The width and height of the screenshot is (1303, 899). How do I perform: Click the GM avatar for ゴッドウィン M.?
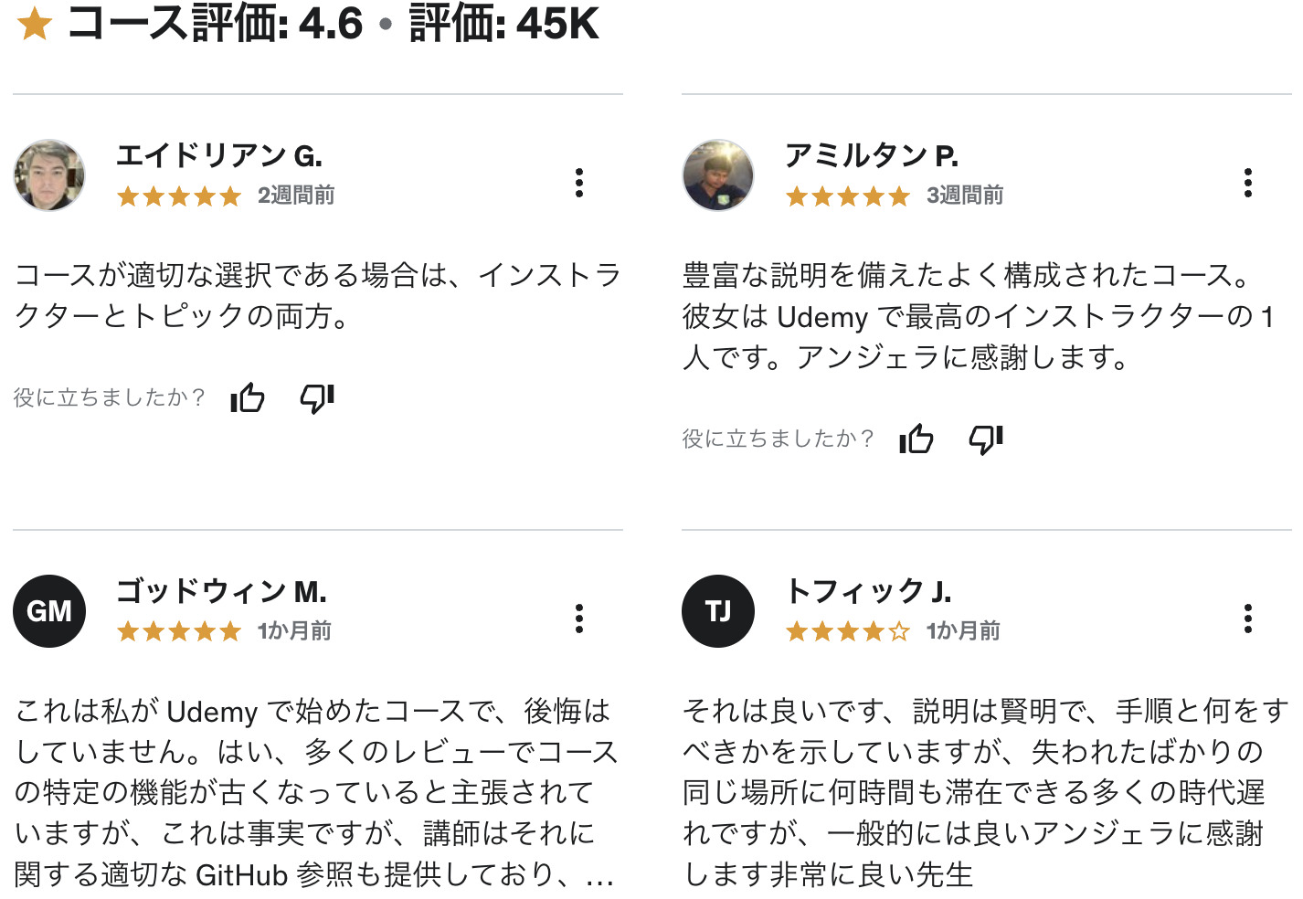(49, 611)
